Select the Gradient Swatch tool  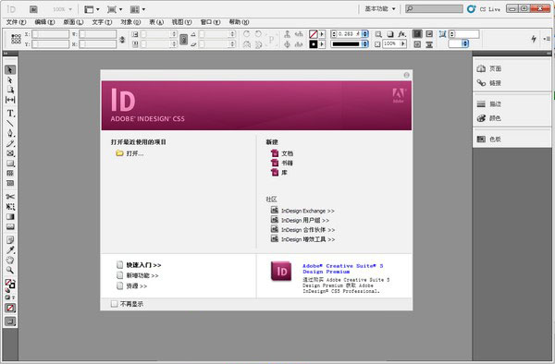[10, 216]
